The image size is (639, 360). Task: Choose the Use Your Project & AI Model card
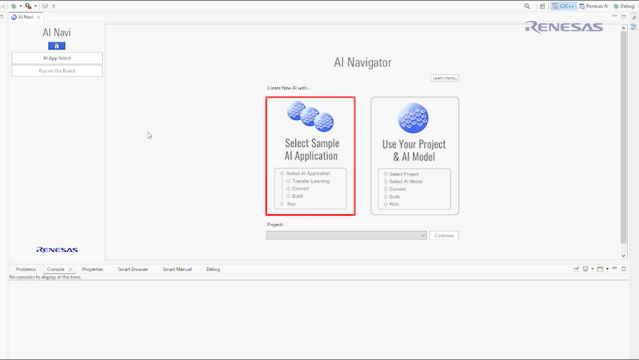tap(415, 156)
